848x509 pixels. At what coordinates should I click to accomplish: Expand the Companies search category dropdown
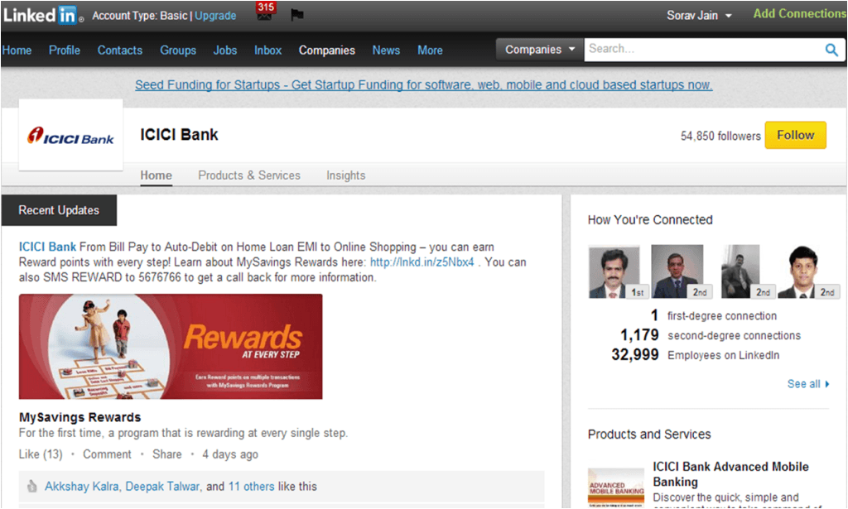[540, 50]
